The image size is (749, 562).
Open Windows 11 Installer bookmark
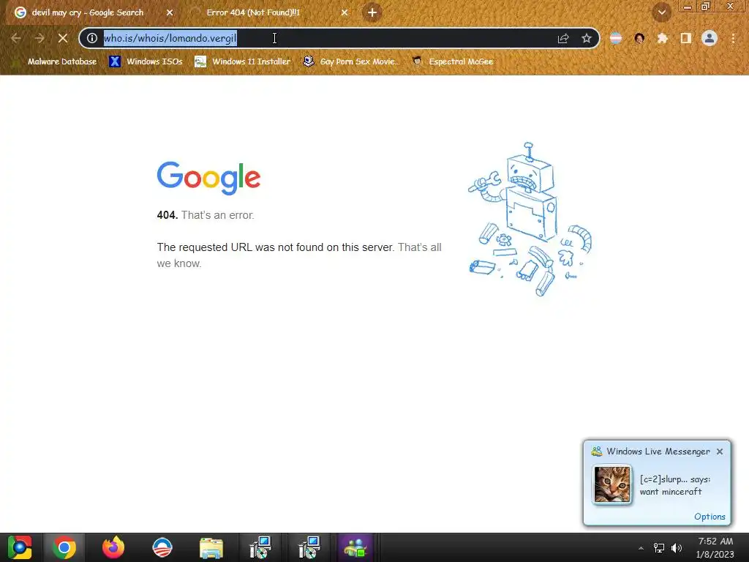243,61
